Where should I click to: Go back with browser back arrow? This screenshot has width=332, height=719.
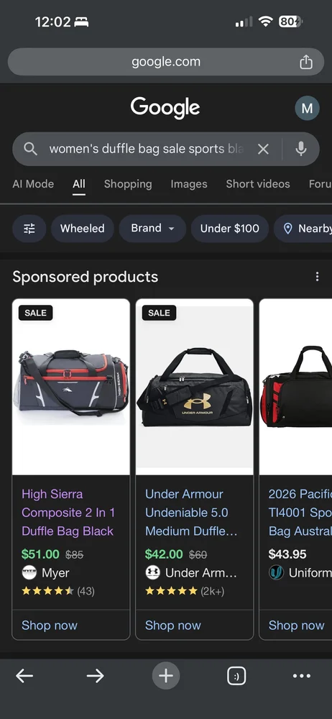coord(24,676)
